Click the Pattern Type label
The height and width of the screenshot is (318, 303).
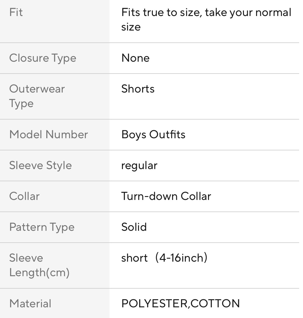click(42, 227)
